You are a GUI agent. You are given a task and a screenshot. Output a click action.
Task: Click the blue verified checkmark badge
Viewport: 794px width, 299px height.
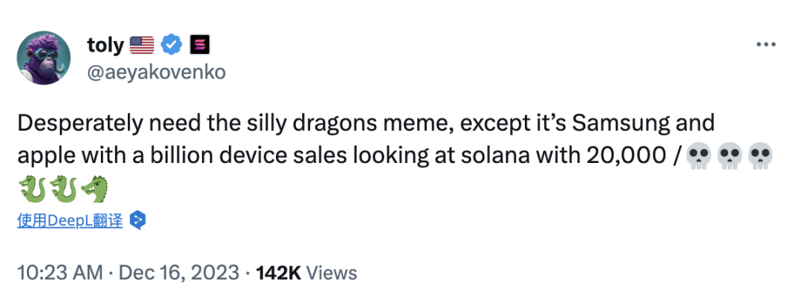coord(172,46)
